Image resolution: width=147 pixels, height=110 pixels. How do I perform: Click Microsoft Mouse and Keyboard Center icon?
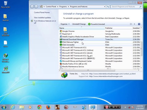pos(61,61)
